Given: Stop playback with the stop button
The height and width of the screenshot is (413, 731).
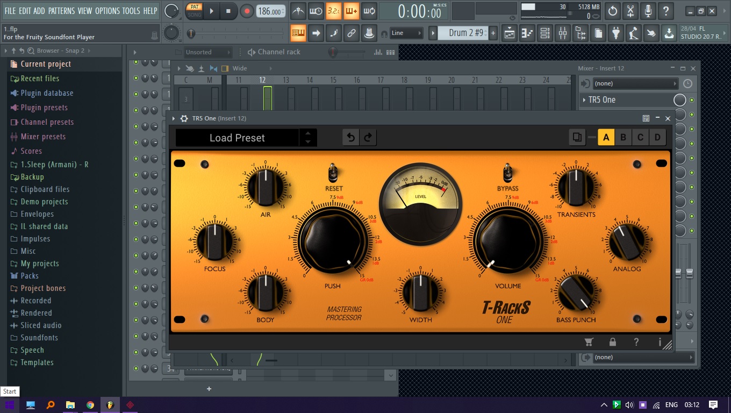Looking at the screenshot, I should point(228,11).
